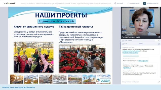Raise hand using the hand icon
This screenshot has height=90, width=161.
click(159, 82)
